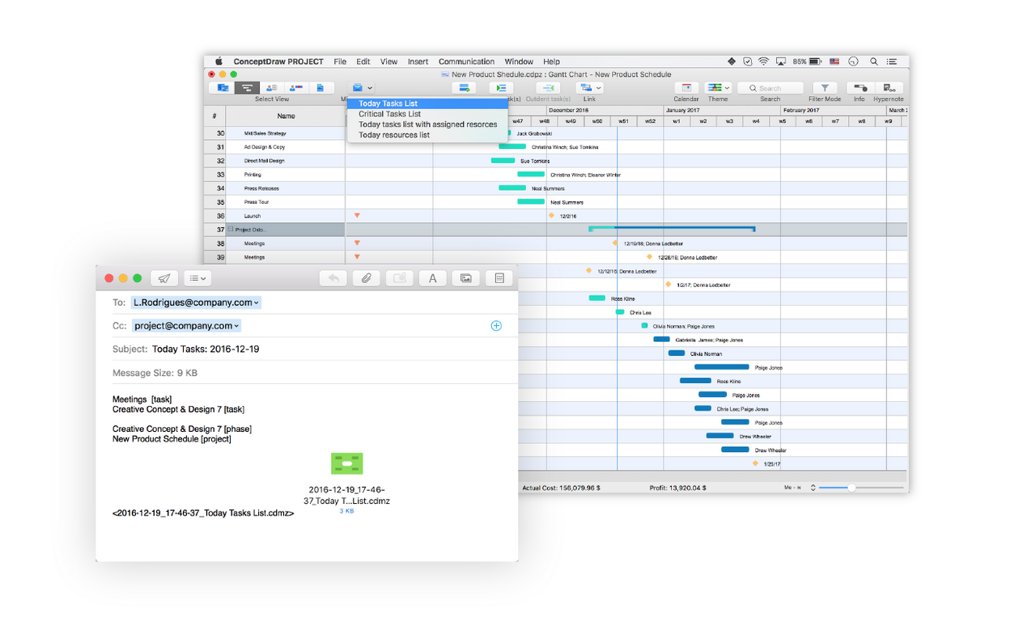Expand the project@company.com recipient chevron
This screenshot has height=634, width=1036.
click(237, 326)
